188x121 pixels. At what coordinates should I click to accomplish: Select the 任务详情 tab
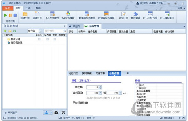point(114,73)
